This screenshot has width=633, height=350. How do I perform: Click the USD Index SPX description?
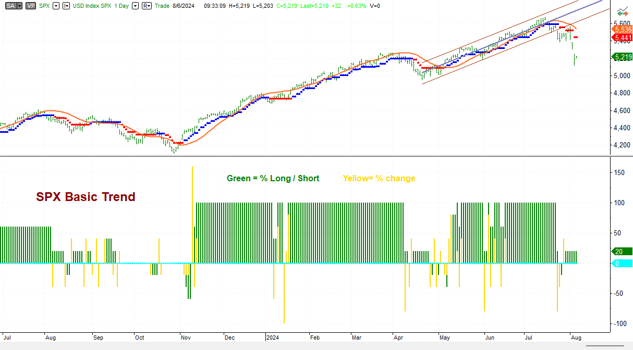[93, 6]
